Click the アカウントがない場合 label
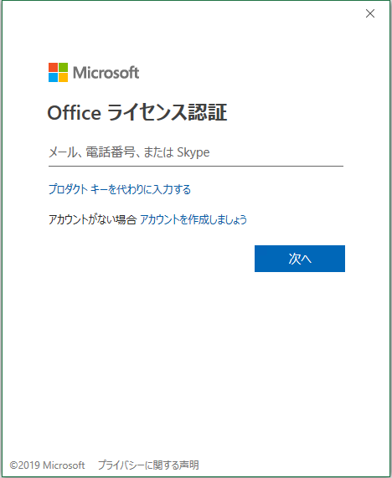The width and height of the screenshot is (392, 478). [92, 219]
